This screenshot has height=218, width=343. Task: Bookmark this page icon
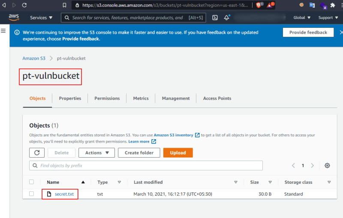pos(64,5)
